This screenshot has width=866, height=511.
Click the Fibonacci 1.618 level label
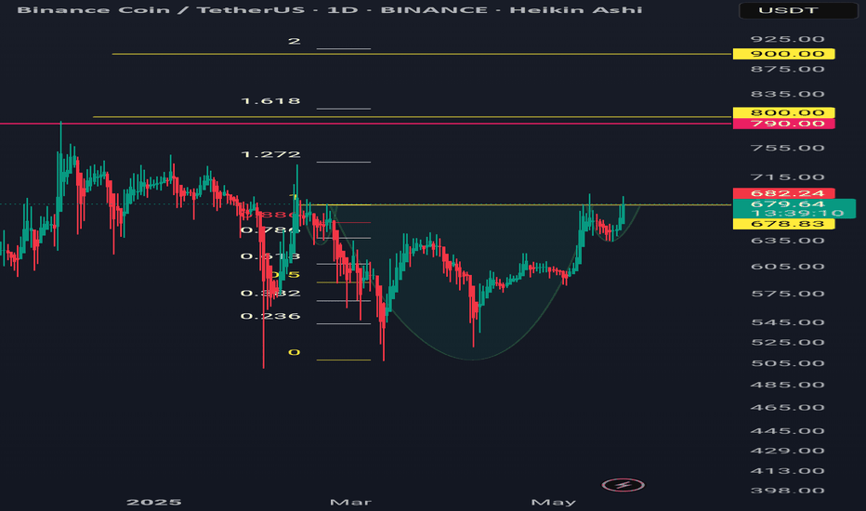click(270, 101)
